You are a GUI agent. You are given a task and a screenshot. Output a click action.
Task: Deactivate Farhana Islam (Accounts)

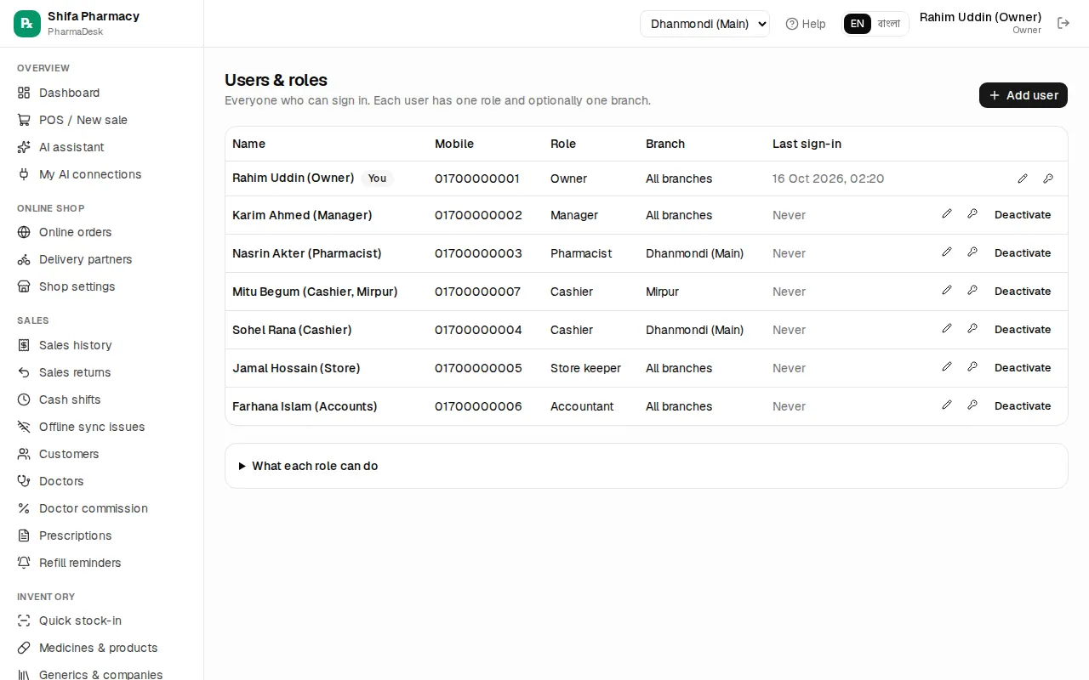click(x=1023, y=406)
